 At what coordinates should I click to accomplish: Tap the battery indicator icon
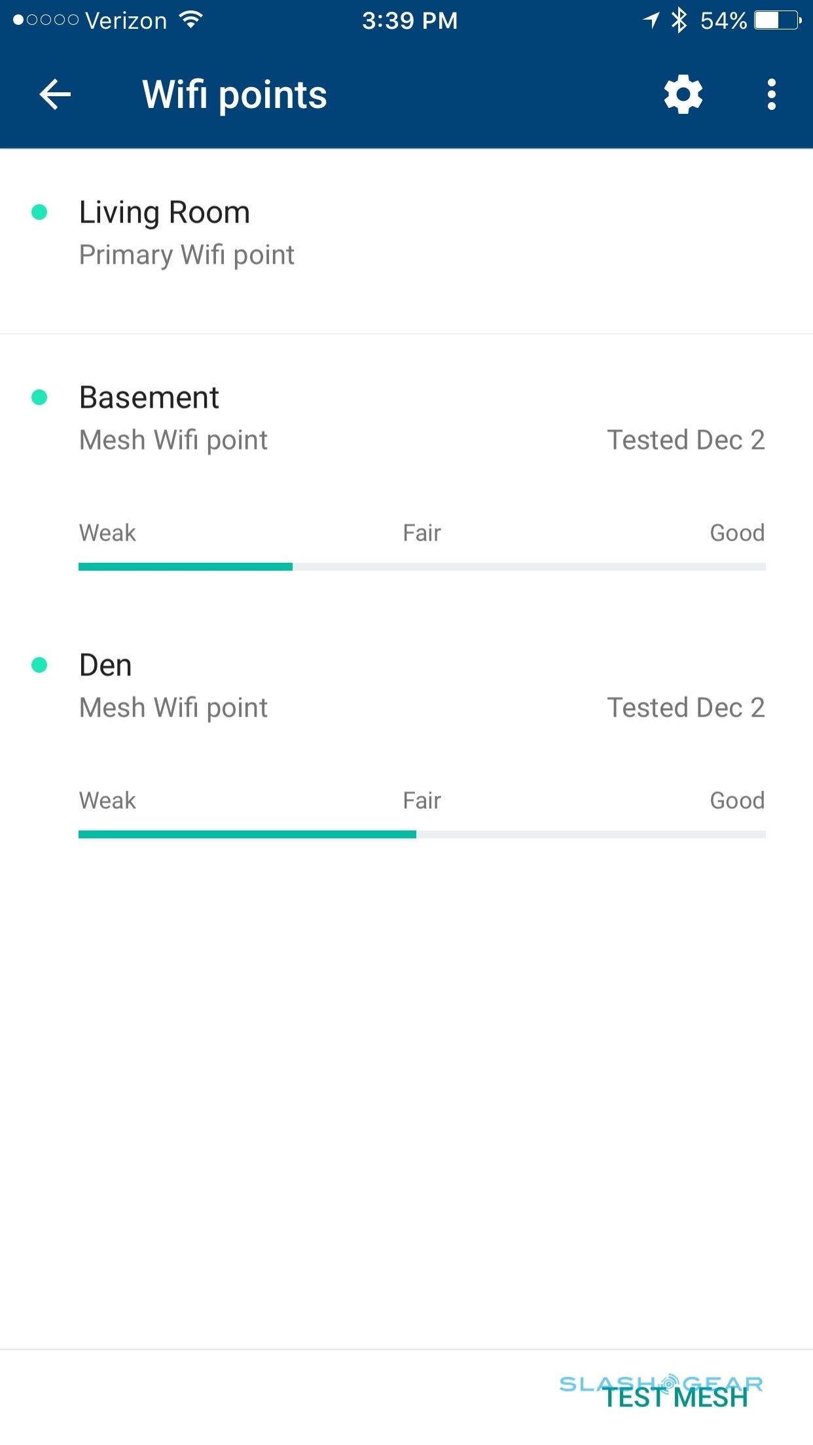pos(777,20)
